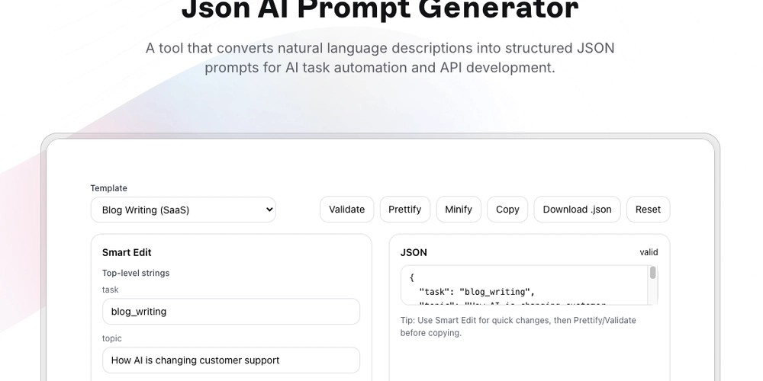Focus the task field containing blog_writing
763x381 pixels.
click(231, 312)
